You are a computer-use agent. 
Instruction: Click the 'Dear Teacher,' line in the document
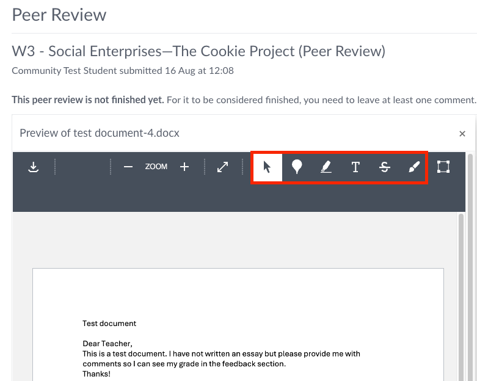point(107,344)
